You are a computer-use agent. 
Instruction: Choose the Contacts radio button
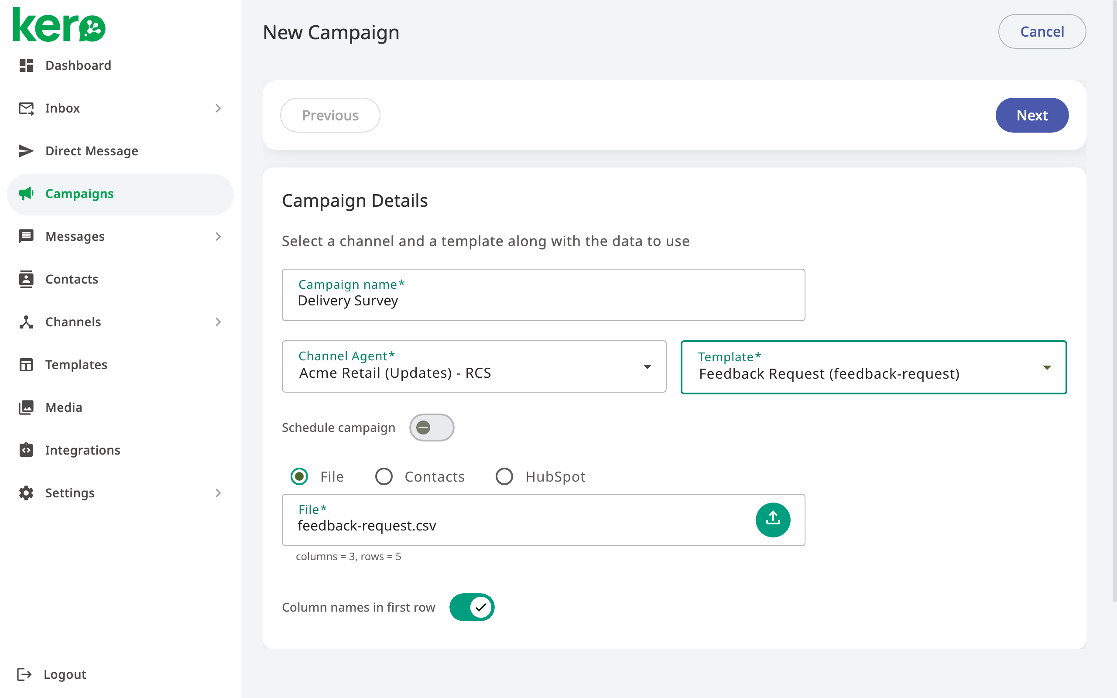click(384, 476)
